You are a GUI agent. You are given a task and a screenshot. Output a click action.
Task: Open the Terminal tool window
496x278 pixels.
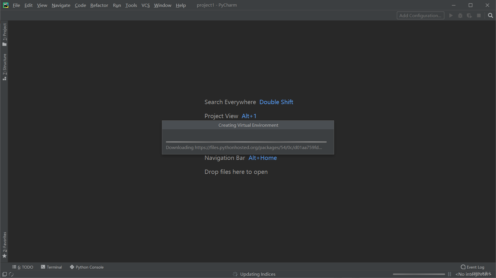(51, 267)
